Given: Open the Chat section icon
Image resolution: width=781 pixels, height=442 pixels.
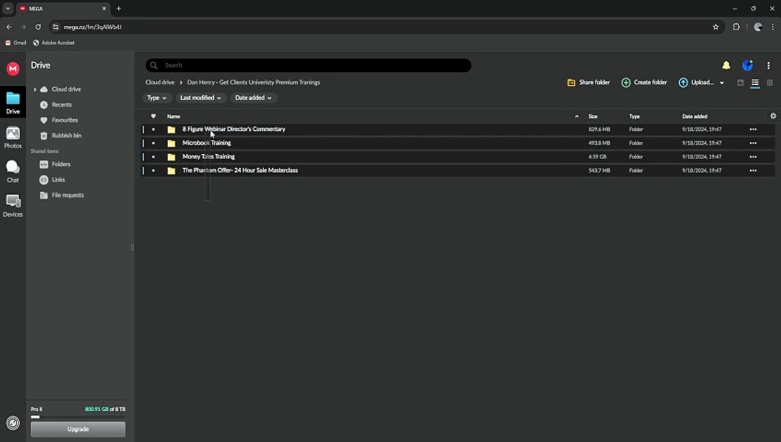Looking at the screenshot, I should (x=12, y=171).
